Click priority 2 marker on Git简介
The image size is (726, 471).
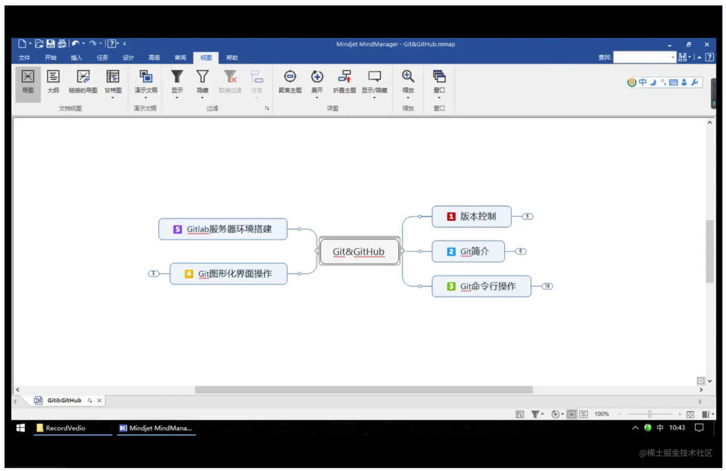click(451, 251)
